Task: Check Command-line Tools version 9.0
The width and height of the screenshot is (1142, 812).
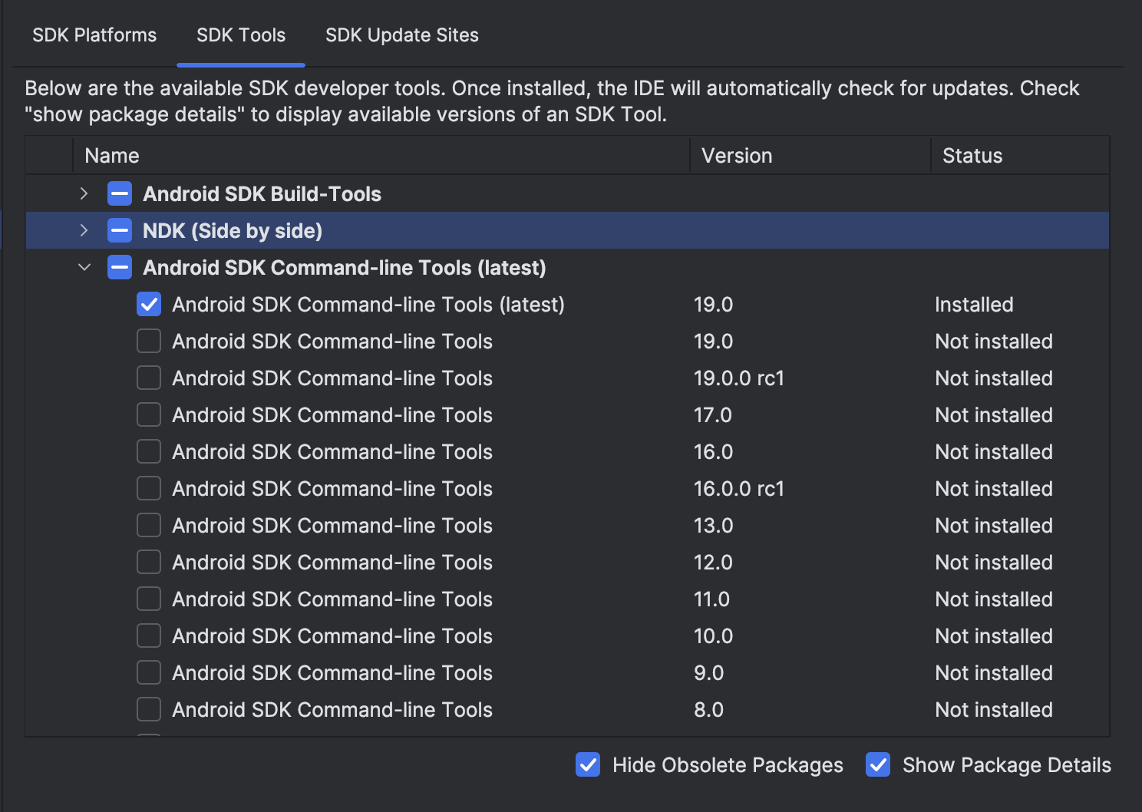Action: pos(149,672)
